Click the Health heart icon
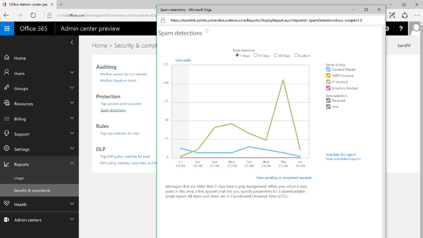The height and width of the screenshot is (238, 423). 7,204
